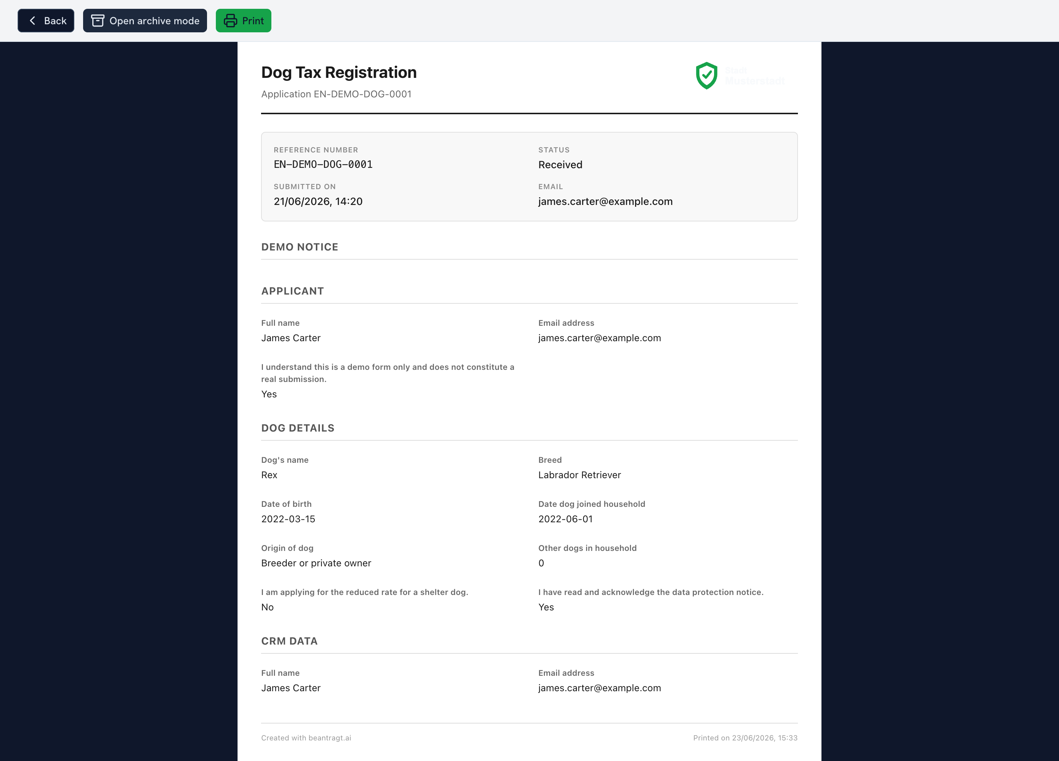Click the DOG DETAILS section heading
Viewport: 1059px width, 761px height.
click(297, 428)
